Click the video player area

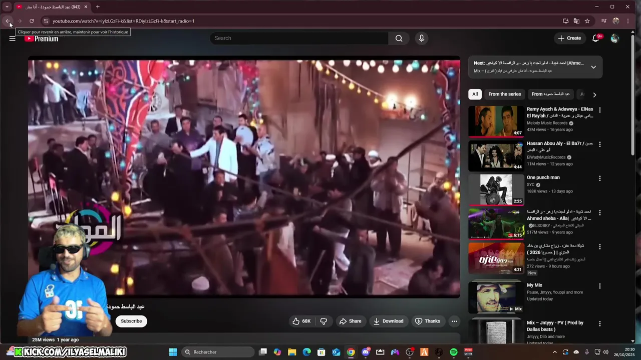244,177
